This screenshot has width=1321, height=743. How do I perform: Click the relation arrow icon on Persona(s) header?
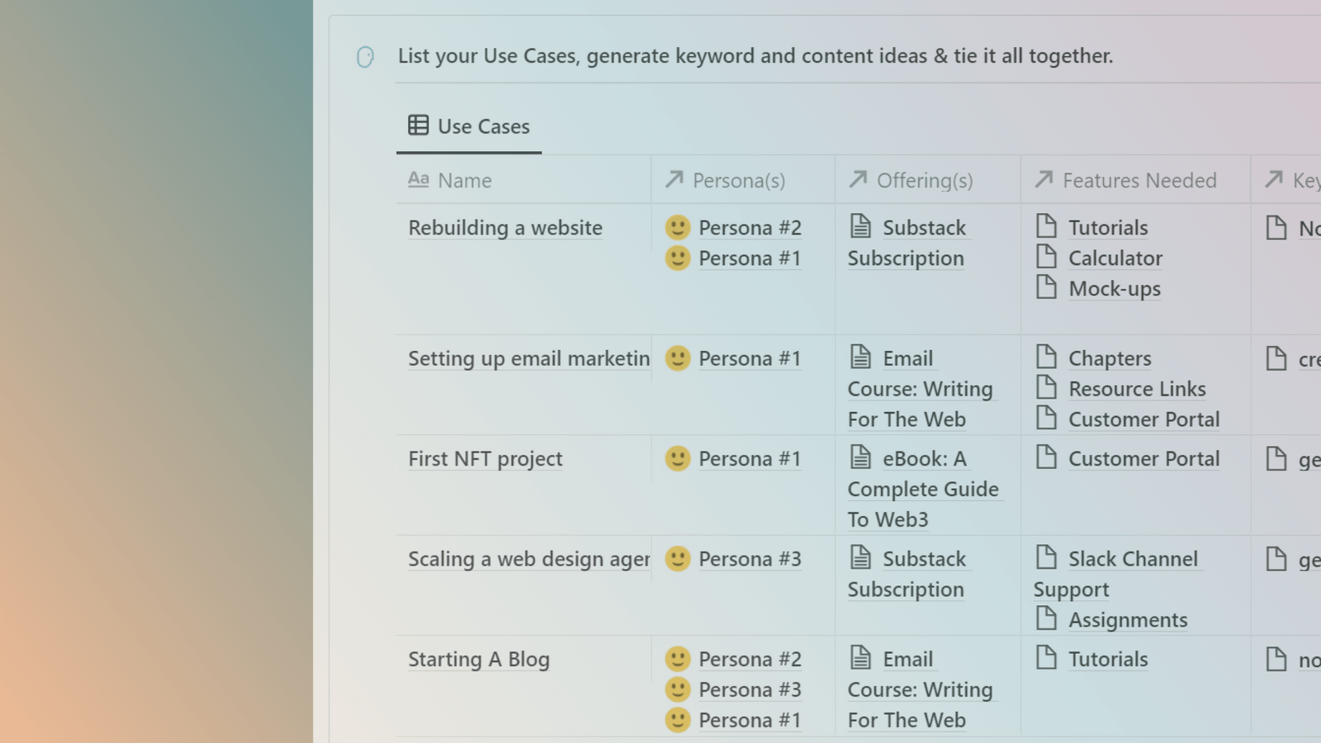(x=673, y=179)
